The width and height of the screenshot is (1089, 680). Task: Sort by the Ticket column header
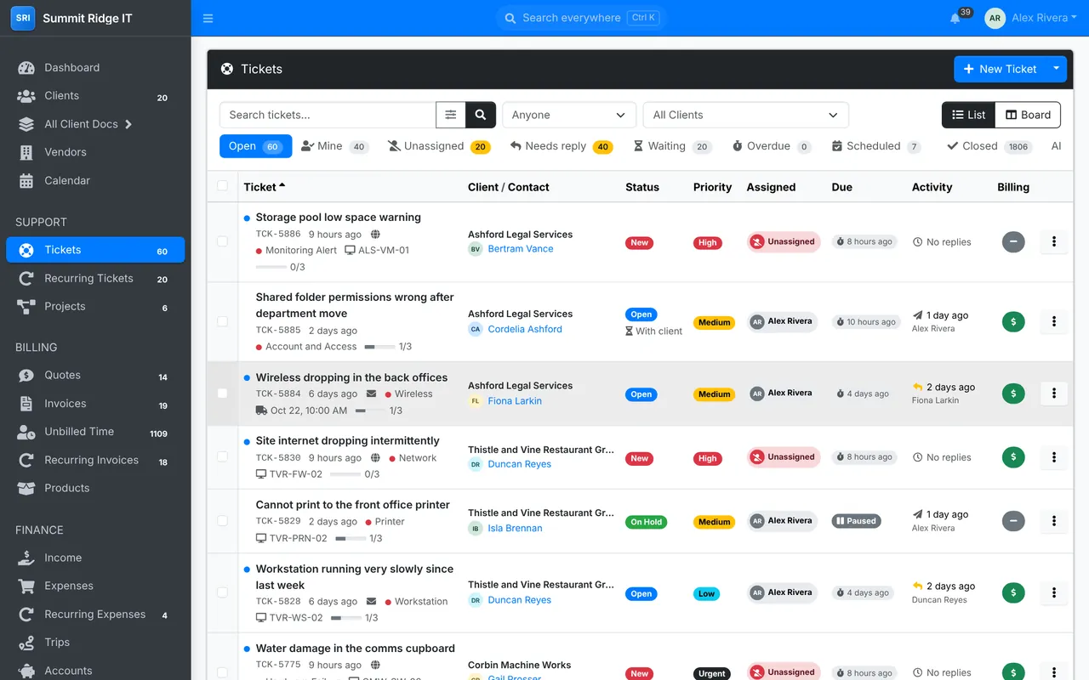click(265, 187)
